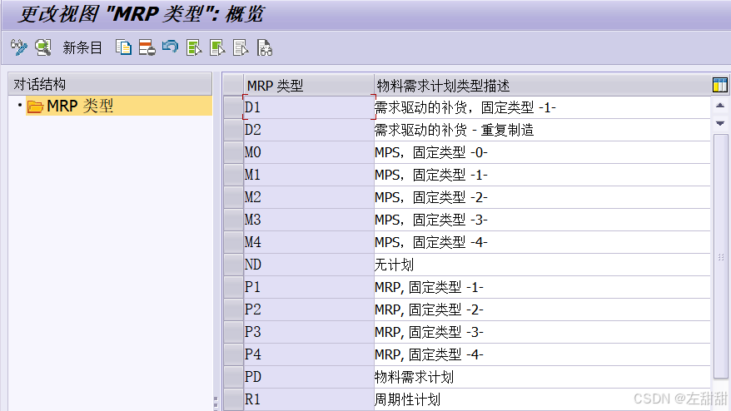
Task: Click the M0 MRP type cell
Action: pos(309,152)
